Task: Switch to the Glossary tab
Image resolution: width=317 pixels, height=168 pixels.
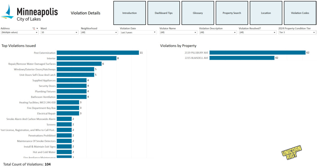Action: pyautogui.click(x=198, y=13)
